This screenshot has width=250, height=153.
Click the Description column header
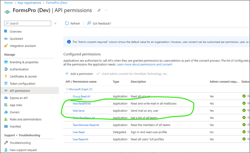138,82
